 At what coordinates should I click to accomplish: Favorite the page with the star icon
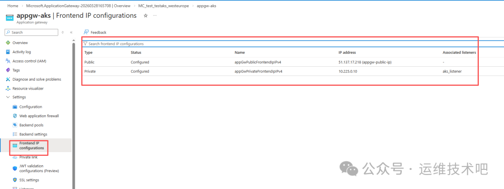pos(146,15)
